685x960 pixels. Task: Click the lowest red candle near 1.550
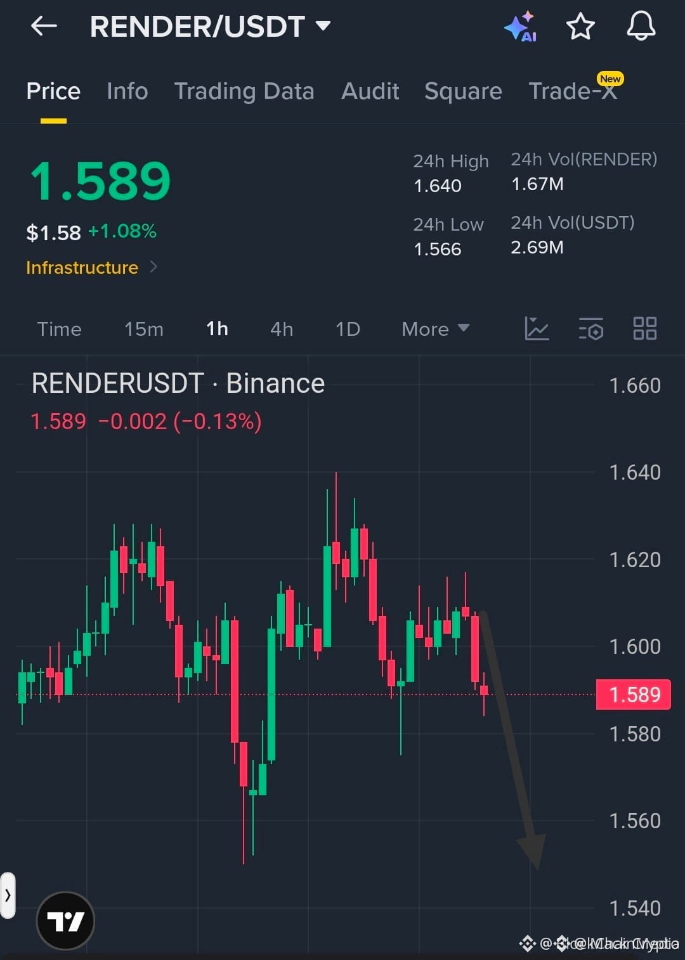click(x=244, y=802)
